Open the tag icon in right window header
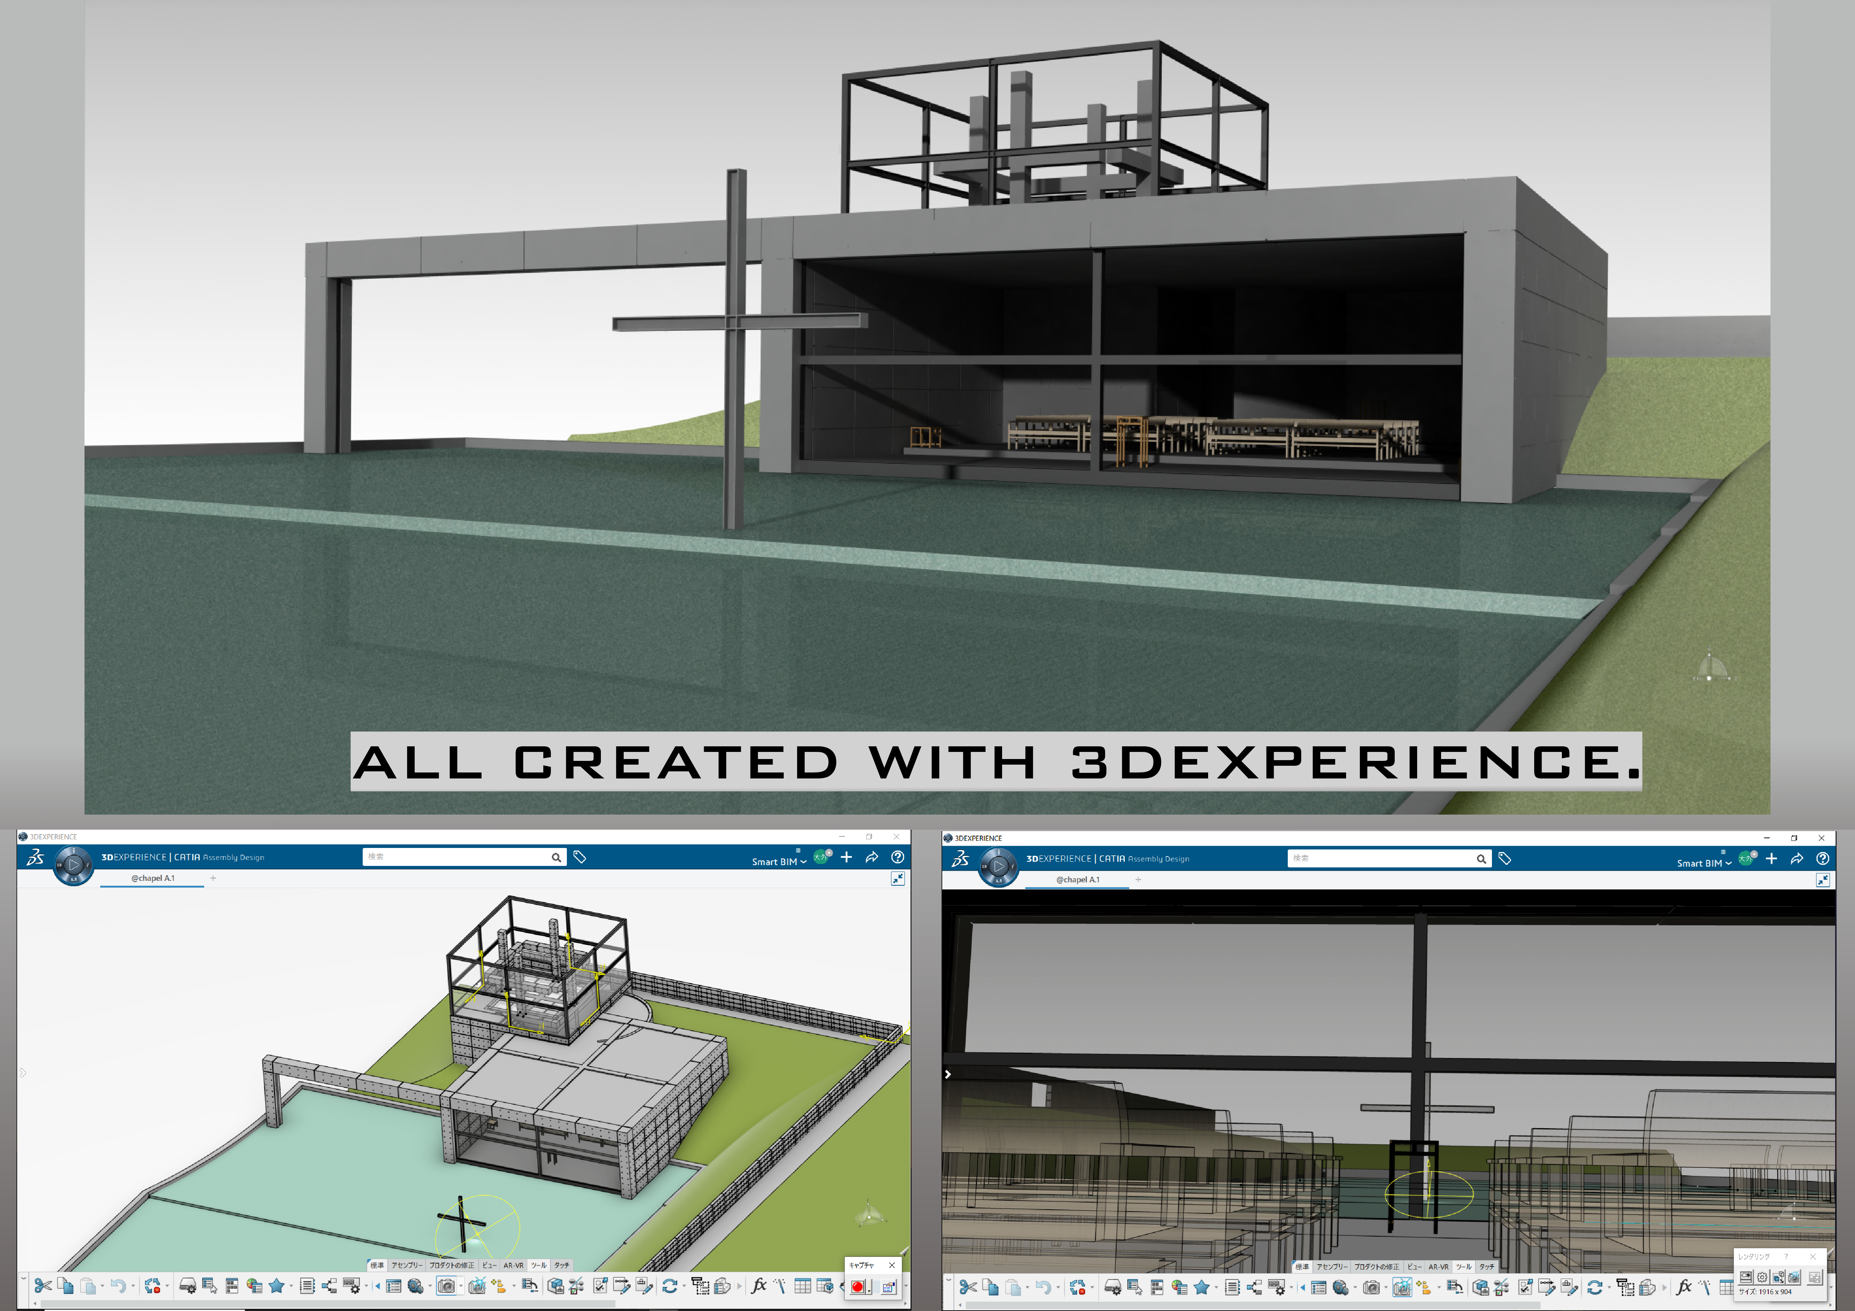The height and width of the screenshot is (1311, 1855). click(1504, 859)
